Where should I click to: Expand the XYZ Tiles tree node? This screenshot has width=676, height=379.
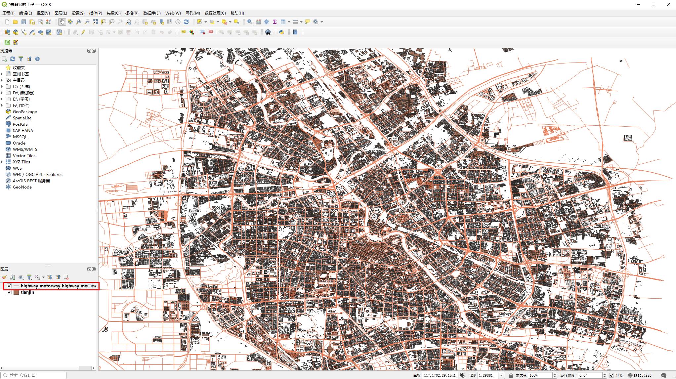coord(2,162)
